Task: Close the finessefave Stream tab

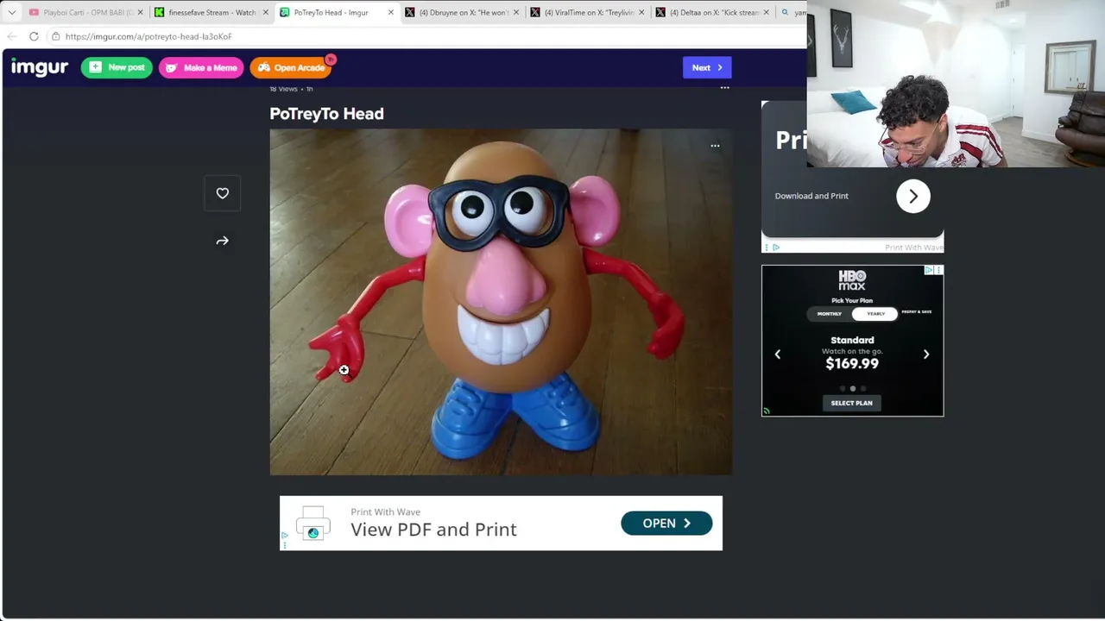Action: pyautogui.click(x=265, y=12)
